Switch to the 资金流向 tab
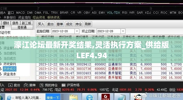 [24, 17]
